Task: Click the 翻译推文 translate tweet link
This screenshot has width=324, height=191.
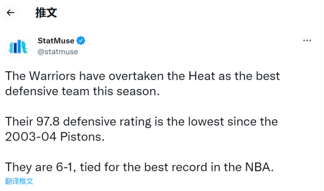Action: point(19,181)
